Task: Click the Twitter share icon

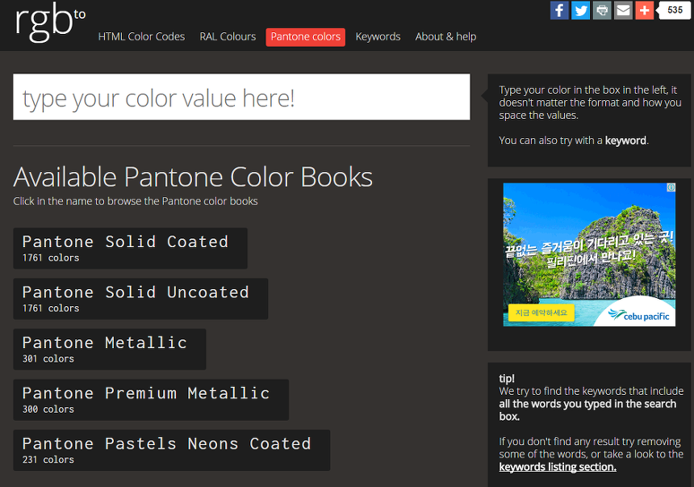Action: [x=580, y=10]
